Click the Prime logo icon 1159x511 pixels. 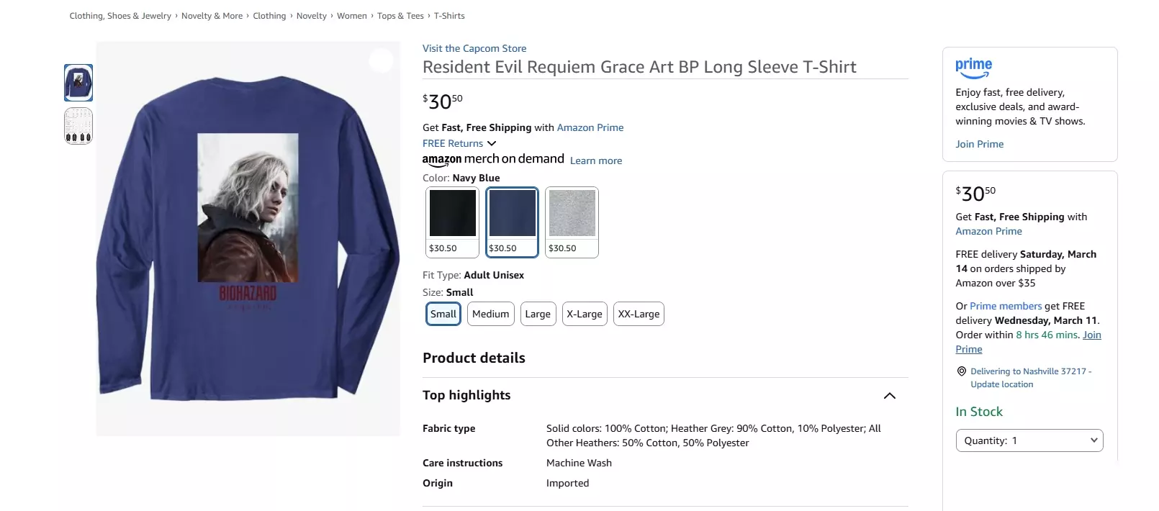(973, 68)
